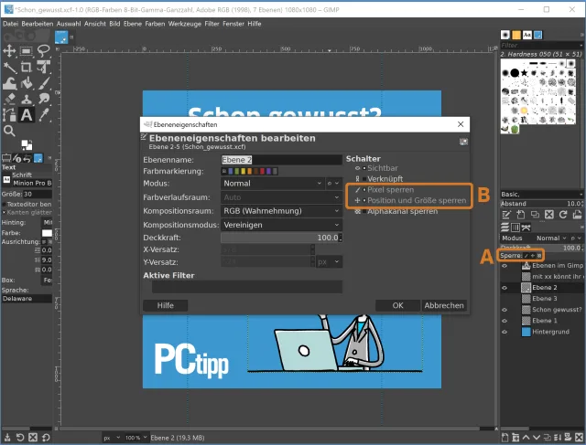Adjust the Deckkraft slider in dialog
Image resolution: width=586 pixels, height=445 pixels.
[281, 238]
